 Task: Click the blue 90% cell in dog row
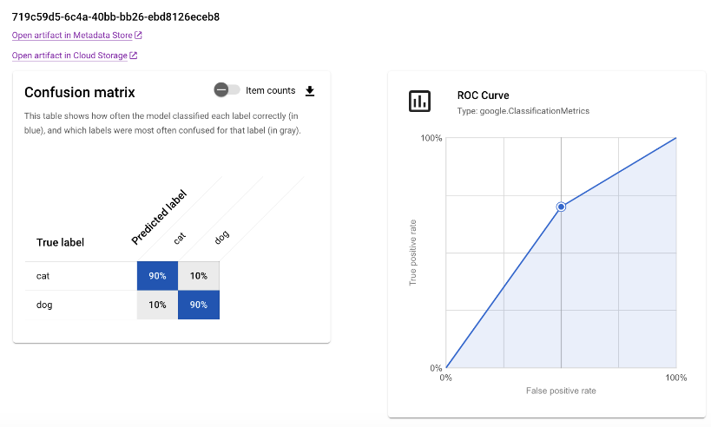tap(199, 305)
